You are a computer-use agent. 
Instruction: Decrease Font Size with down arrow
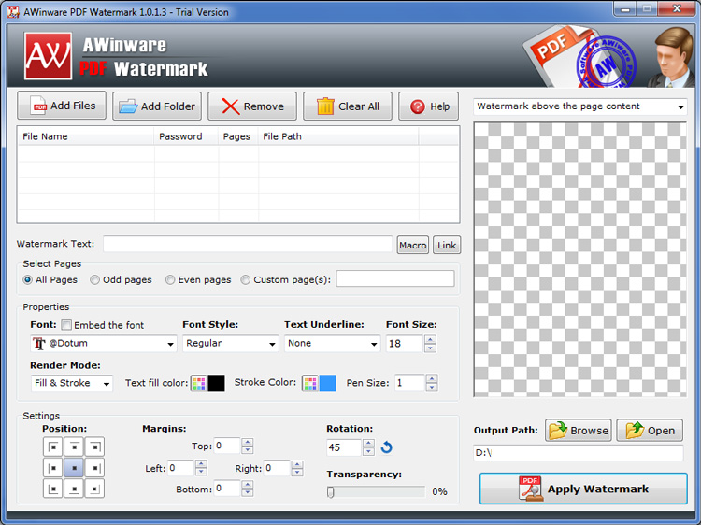tap(430, 348)
